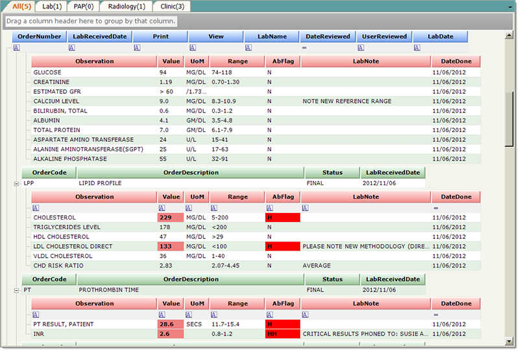Sort by AbFlag header in Lipid Profile grid
Screen dimensions: 519x351
283,197
